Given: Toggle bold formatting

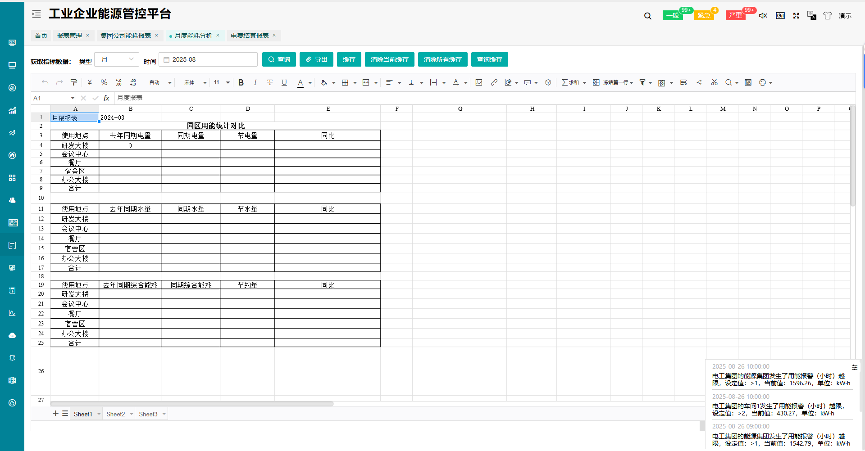Looking at the screenshot, I should 241,82.
